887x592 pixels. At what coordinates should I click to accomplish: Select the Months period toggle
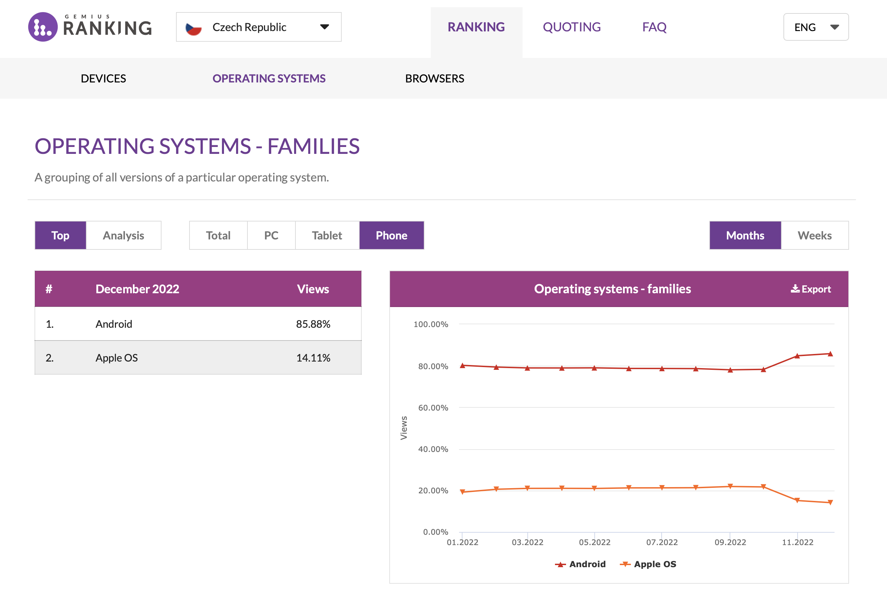click(745, 236)
